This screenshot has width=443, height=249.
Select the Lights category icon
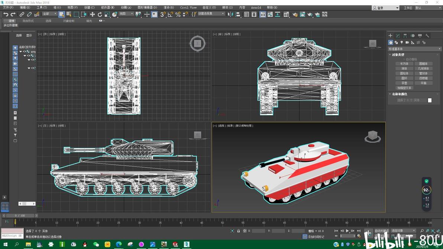[401, 42]
